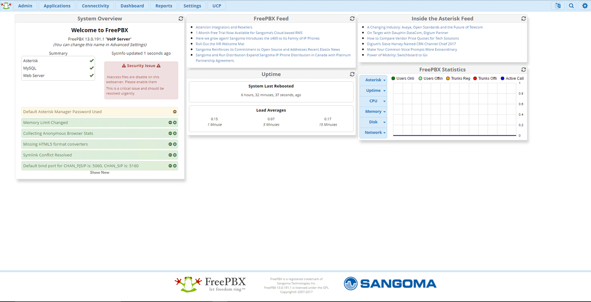Refresh the FreePBX Feed panel
This screenshot has width=591, height=302.
352,19
